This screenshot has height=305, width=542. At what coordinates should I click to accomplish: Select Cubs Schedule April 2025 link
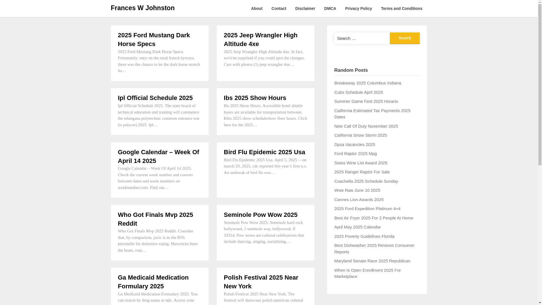[x=359, y=92]
